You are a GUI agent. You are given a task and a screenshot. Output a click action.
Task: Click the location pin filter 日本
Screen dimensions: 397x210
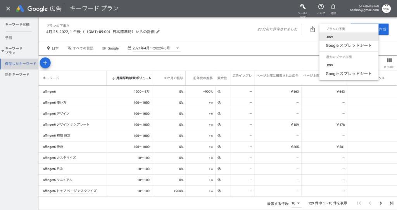click(53, 48)
